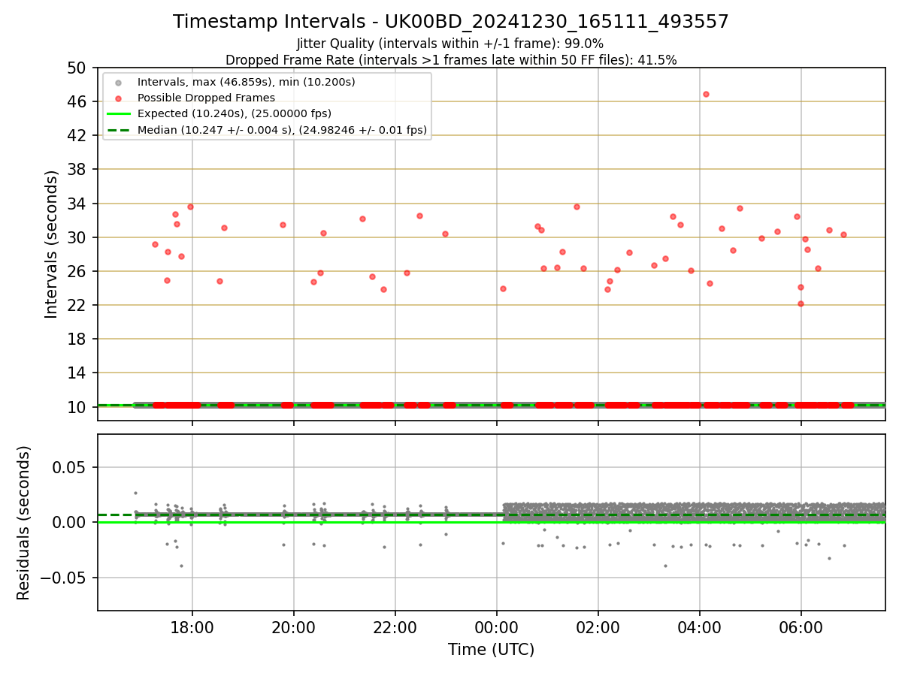Image resolution: width=902 pixels, height=676 pixels.
Task: Click the x-axis tick label '06:00'
Action: click(801, 628)
